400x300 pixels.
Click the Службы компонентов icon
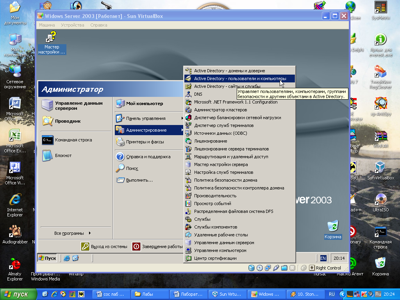tap(188, 227)
